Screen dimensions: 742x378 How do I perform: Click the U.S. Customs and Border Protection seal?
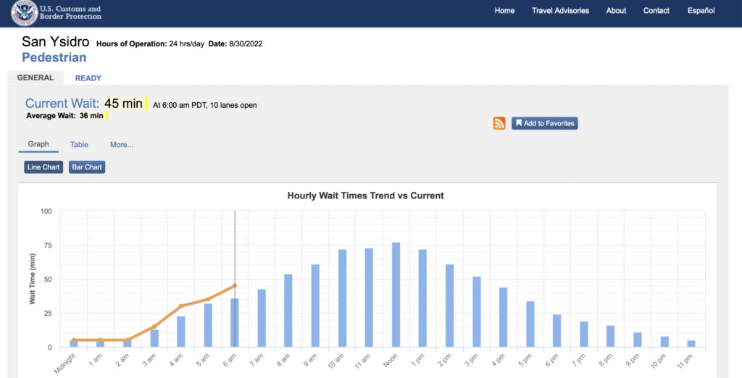point(25,13)
